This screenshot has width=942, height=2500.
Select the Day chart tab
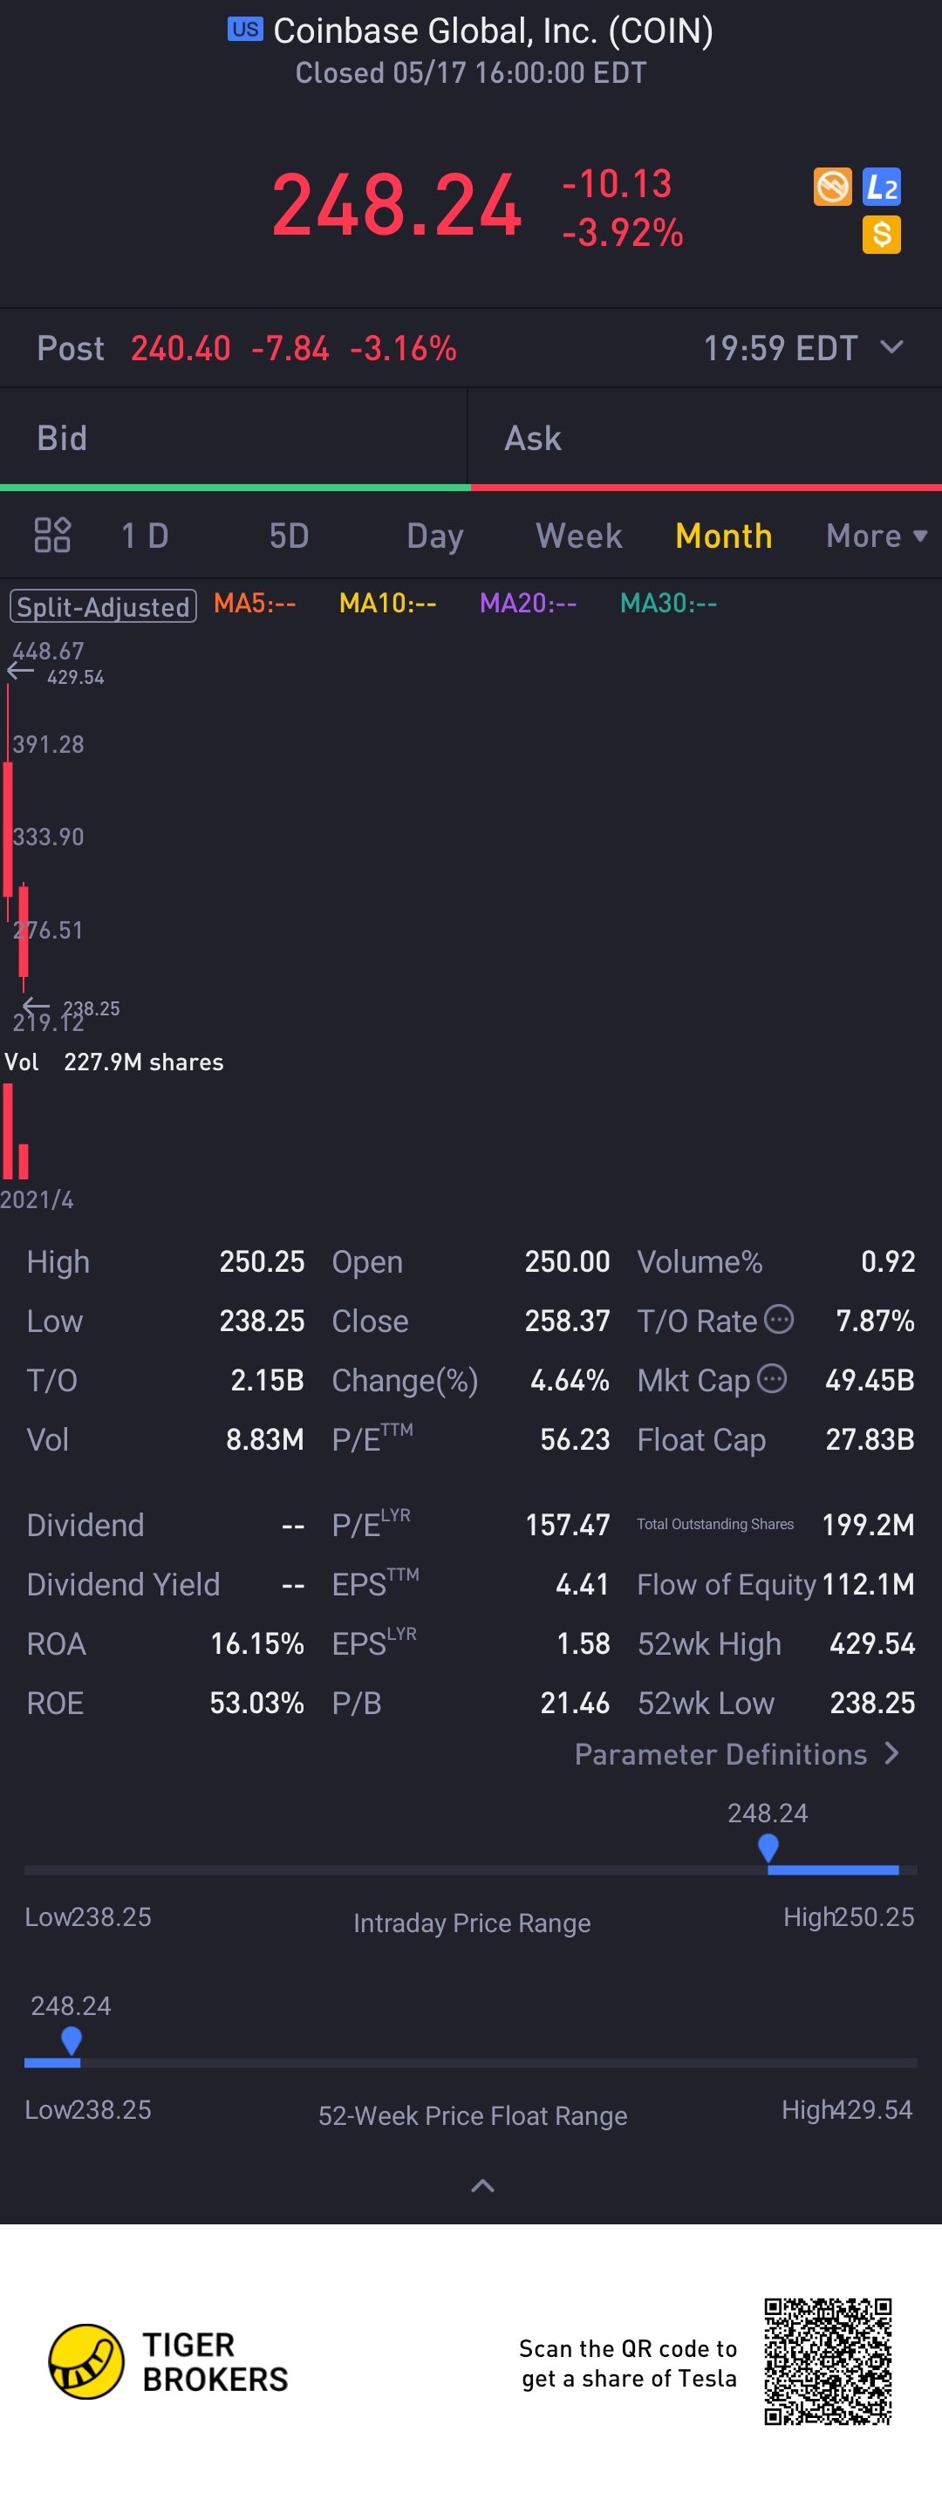coord(434,536)
